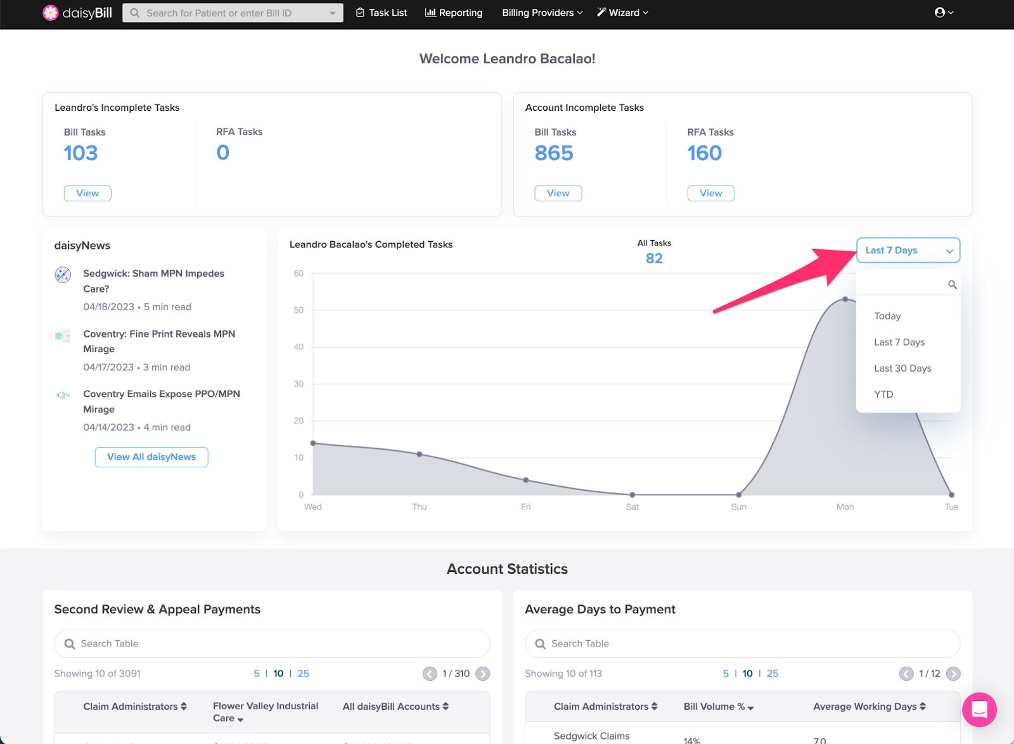
Task: Click account Bill Tasks count 865
Action: click(554, 153)
